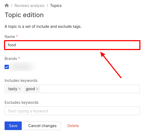The image size is (145, 137).
Task: Remove the "tasty" keyword tag
Action: point(20,89)
